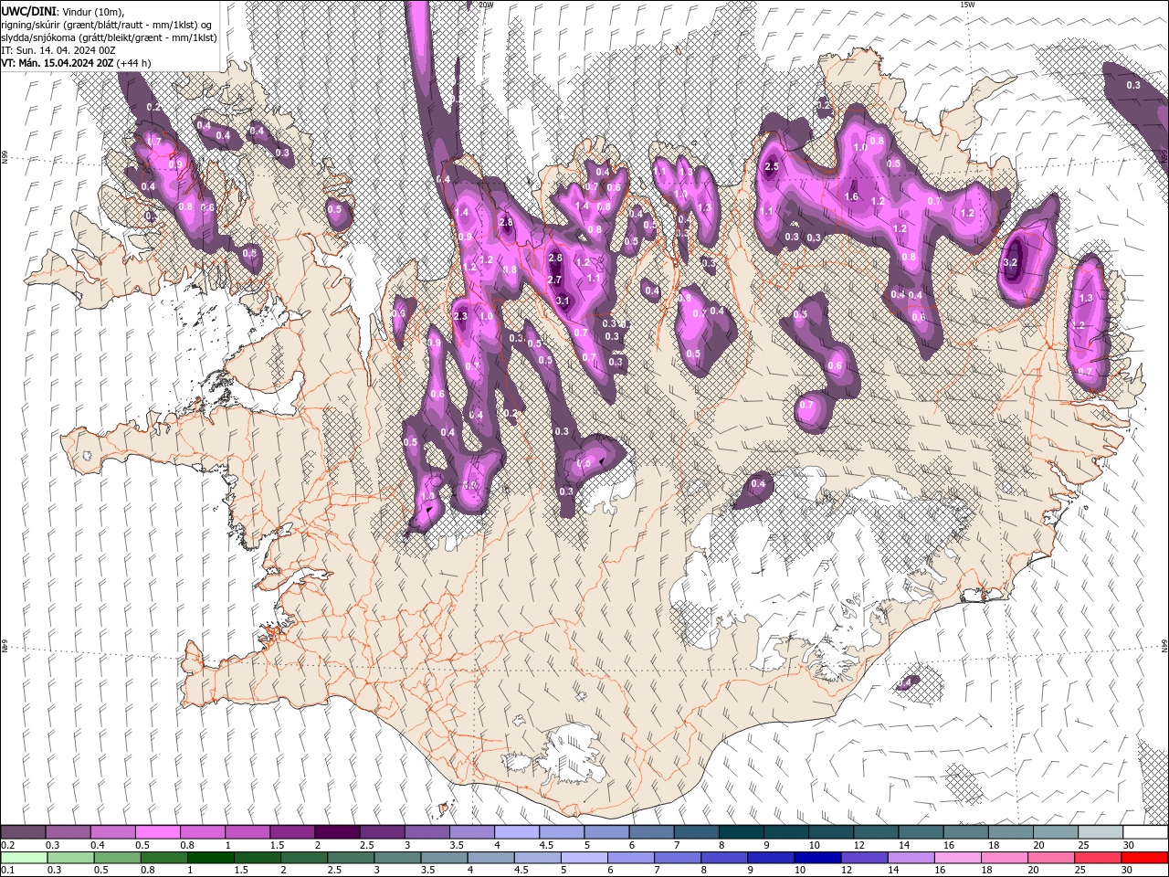
Task: Select the 2.5 value on the map
Action: click(x=772, y=166)
